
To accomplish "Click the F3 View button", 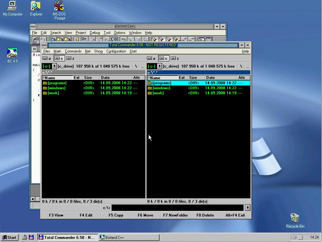I will pos(56,215).
